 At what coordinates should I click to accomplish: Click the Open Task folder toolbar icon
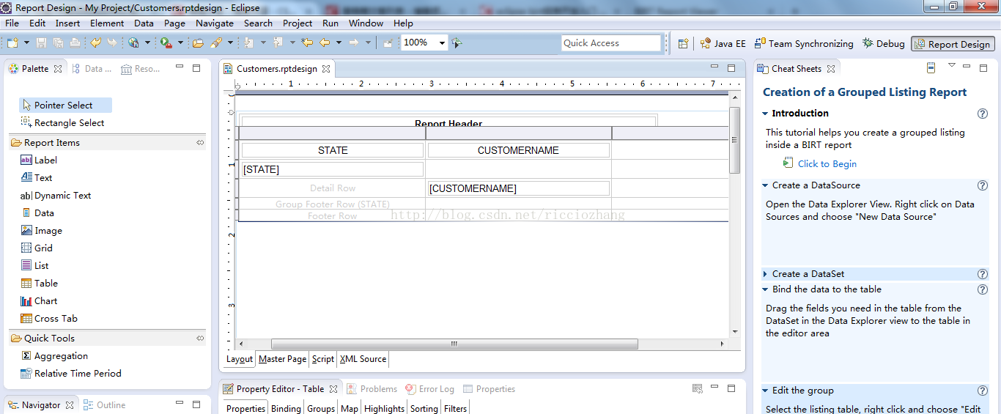point(198,43)
